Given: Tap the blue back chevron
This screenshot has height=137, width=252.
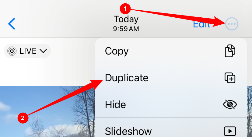Looking at the screenshot, I should (x=12, y=24).
